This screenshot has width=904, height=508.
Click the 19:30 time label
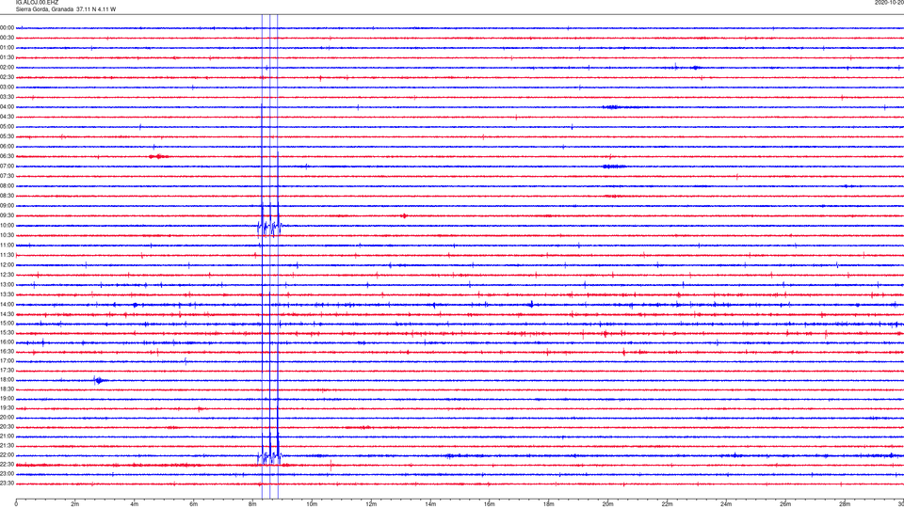coord(7,407)
